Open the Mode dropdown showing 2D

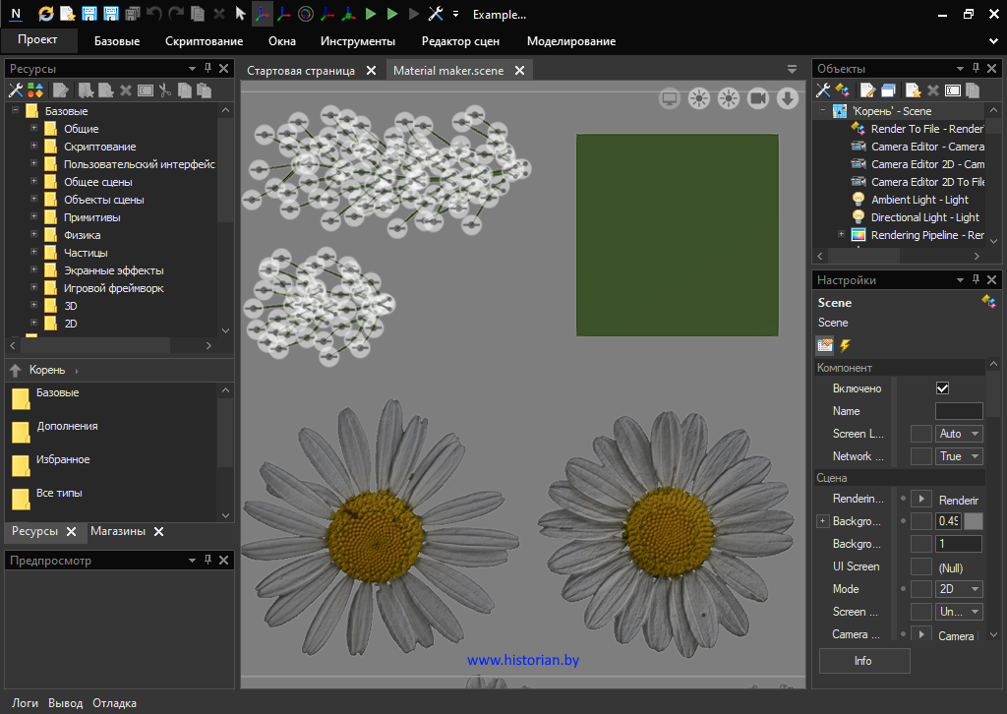[960, 589]
